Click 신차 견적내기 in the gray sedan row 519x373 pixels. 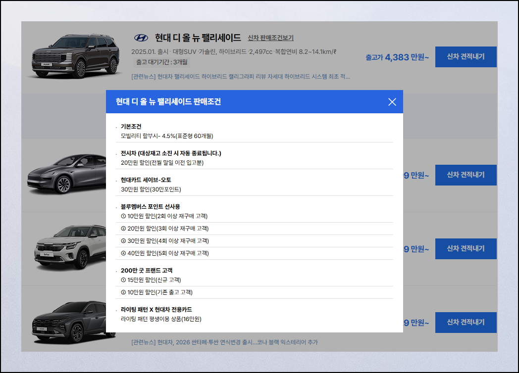(x=466, y=175)
